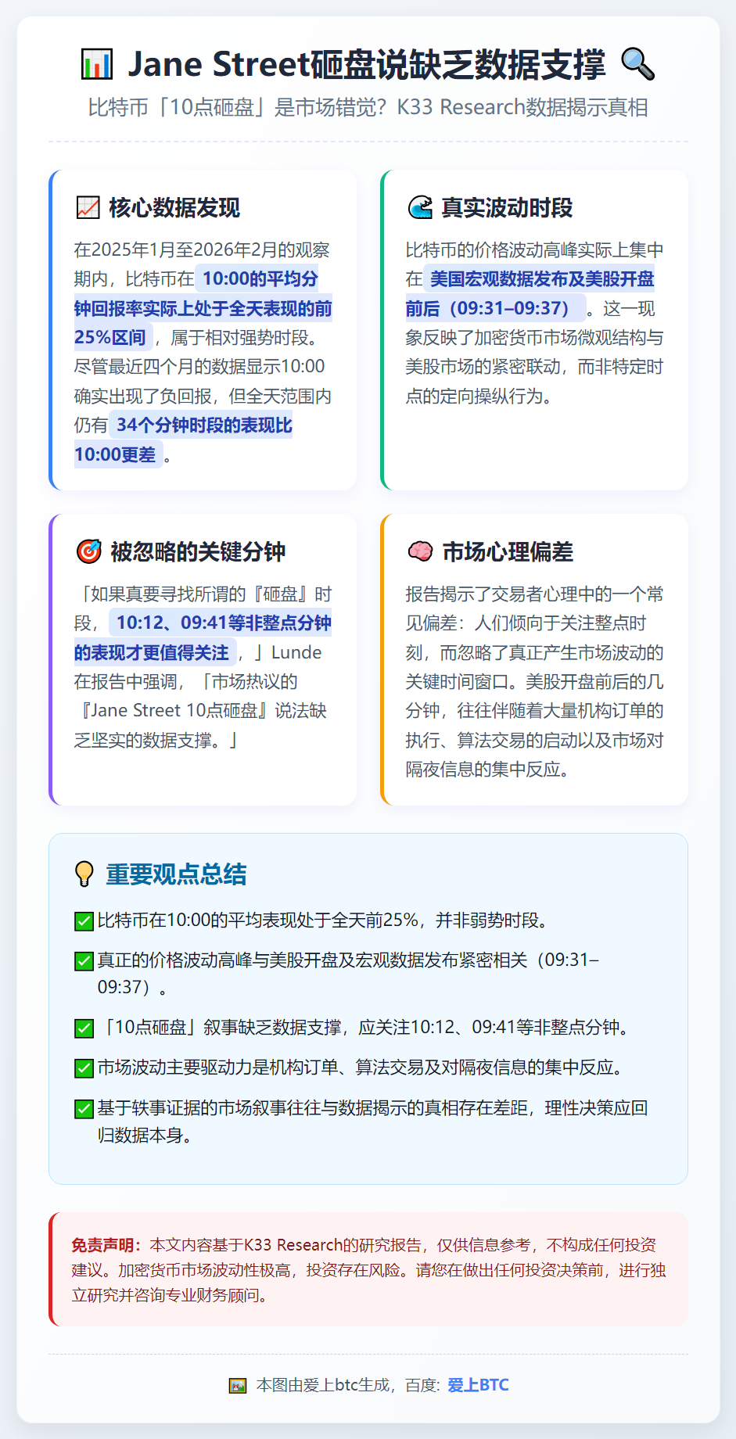Click the 被忽略的关键分钟 heading
Viewport: 736px width, 1439px height.
tap(198, 552)
